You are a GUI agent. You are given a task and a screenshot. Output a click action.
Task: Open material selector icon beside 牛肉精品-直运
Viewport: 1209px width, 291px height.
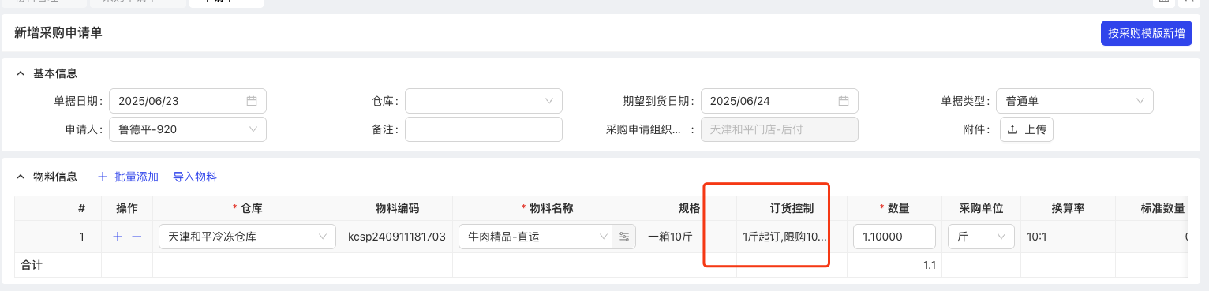tap(624, 237)
